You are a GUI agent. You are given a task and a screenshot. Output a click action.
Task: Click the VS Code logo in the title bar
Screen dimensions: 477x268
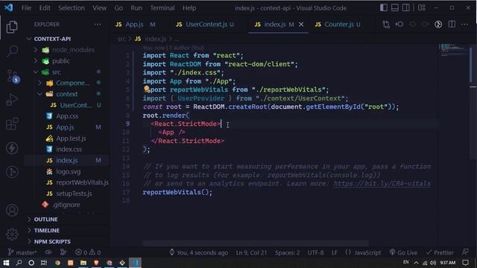[8, 7]
